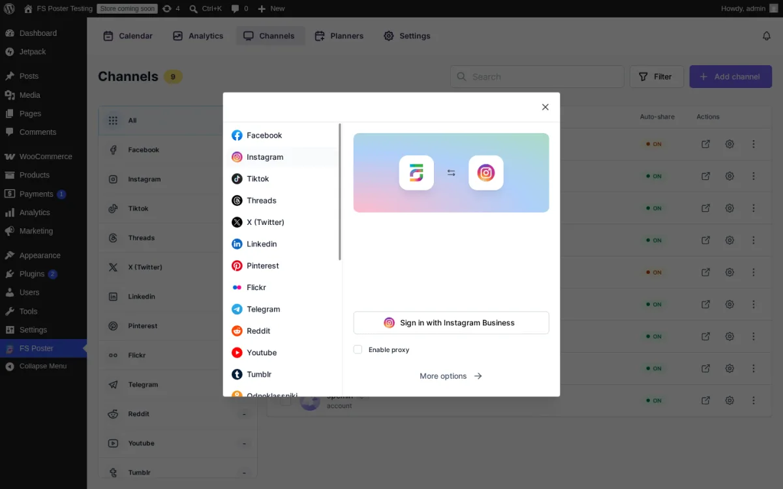Filter channels by Youtube in background list

[177, 443]
